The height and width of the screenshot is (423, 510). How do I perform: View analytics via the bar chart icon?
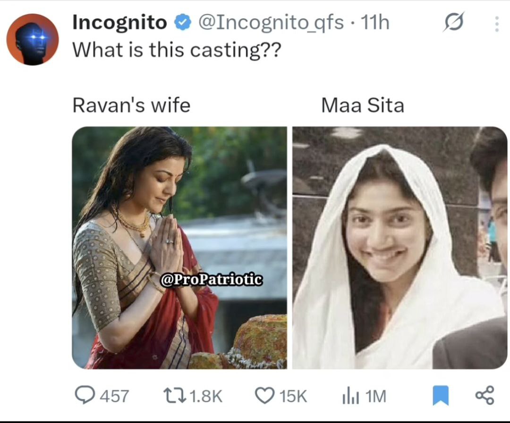[x=350, y=396]
